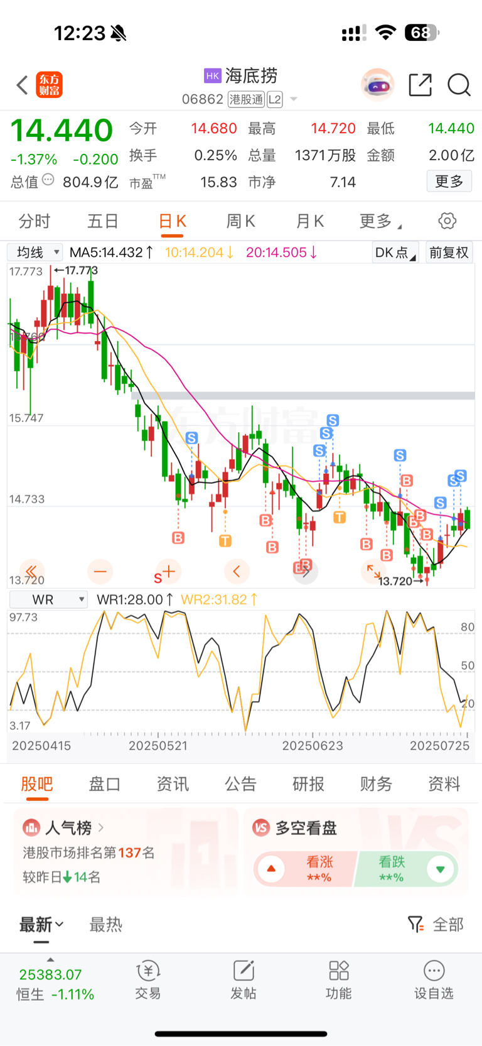This screenshot has width=482, height=1046.
Task: Toggle 前复权 adjustment setting
Action: click(449, 253)
